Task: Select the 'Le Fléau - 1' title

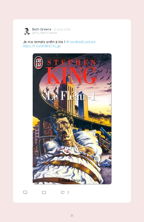Action: coord(71,96)
